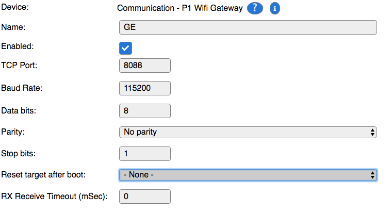
Task: Click the Parity: label text
Action: 13,132
